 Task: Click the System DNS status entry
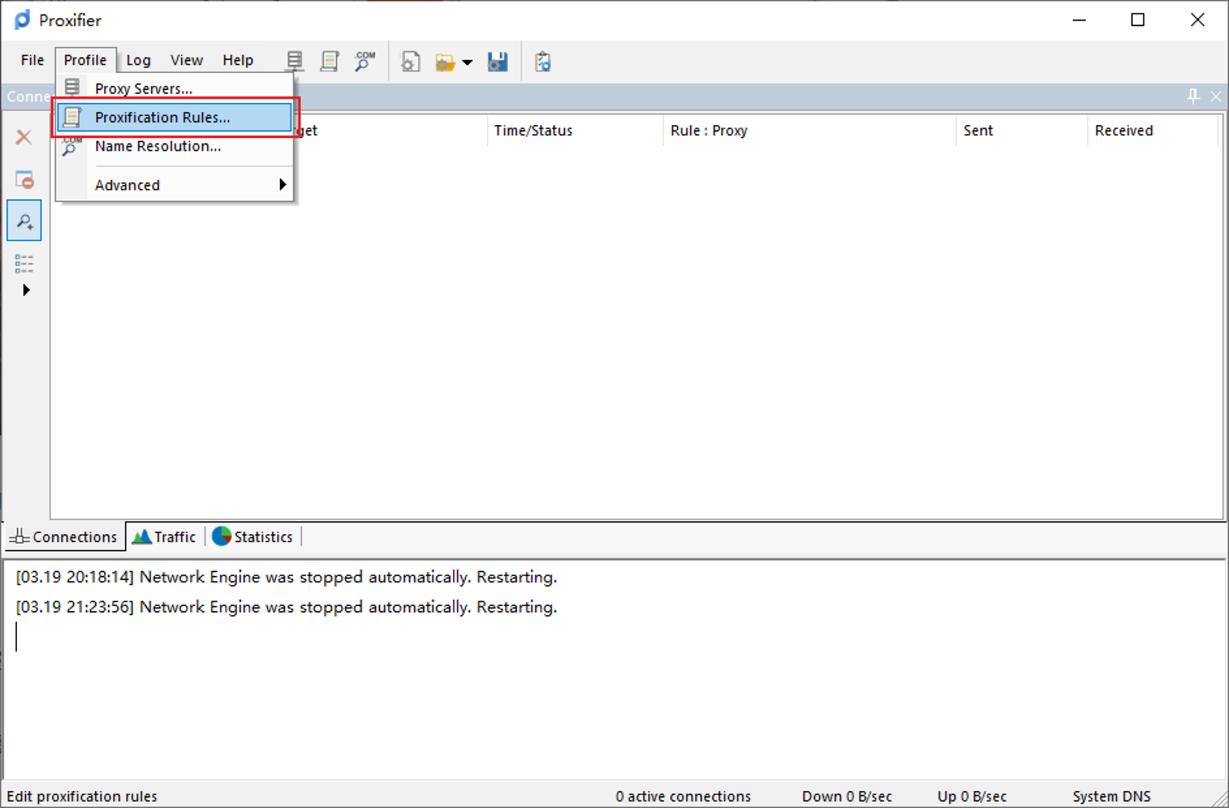[1112, 796]
